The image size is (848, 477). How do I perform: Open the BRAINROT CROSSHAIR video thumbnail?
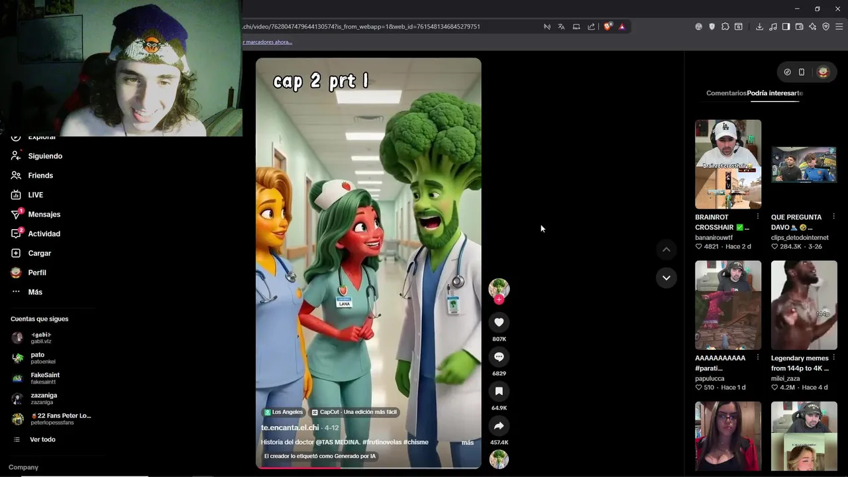coord(728,164)
